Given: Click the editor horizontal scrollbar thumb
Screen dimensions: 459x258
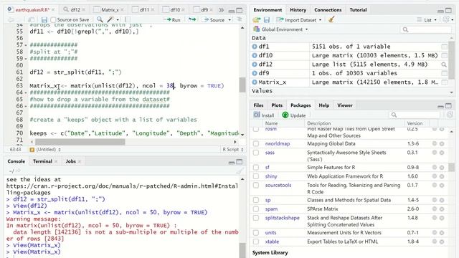Looking at the screenshot, I should click(x=80, y=142).
